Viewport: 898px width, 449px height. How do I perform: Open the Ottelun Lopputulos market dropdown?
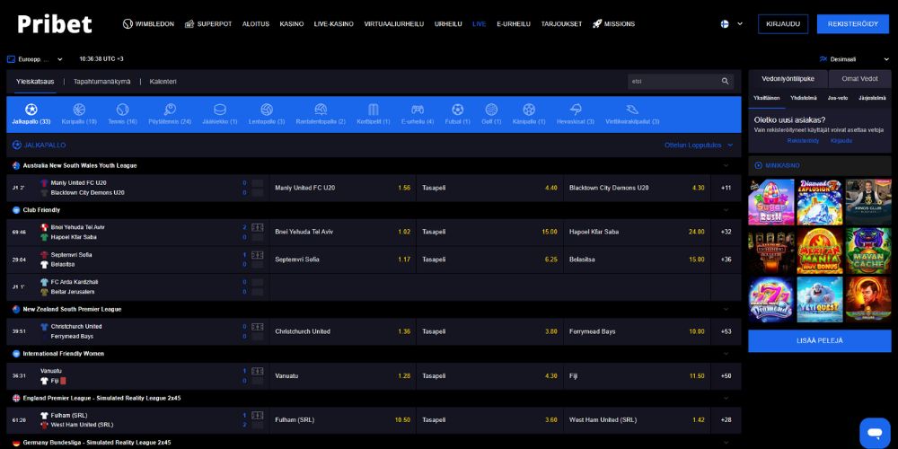(698, 145)
